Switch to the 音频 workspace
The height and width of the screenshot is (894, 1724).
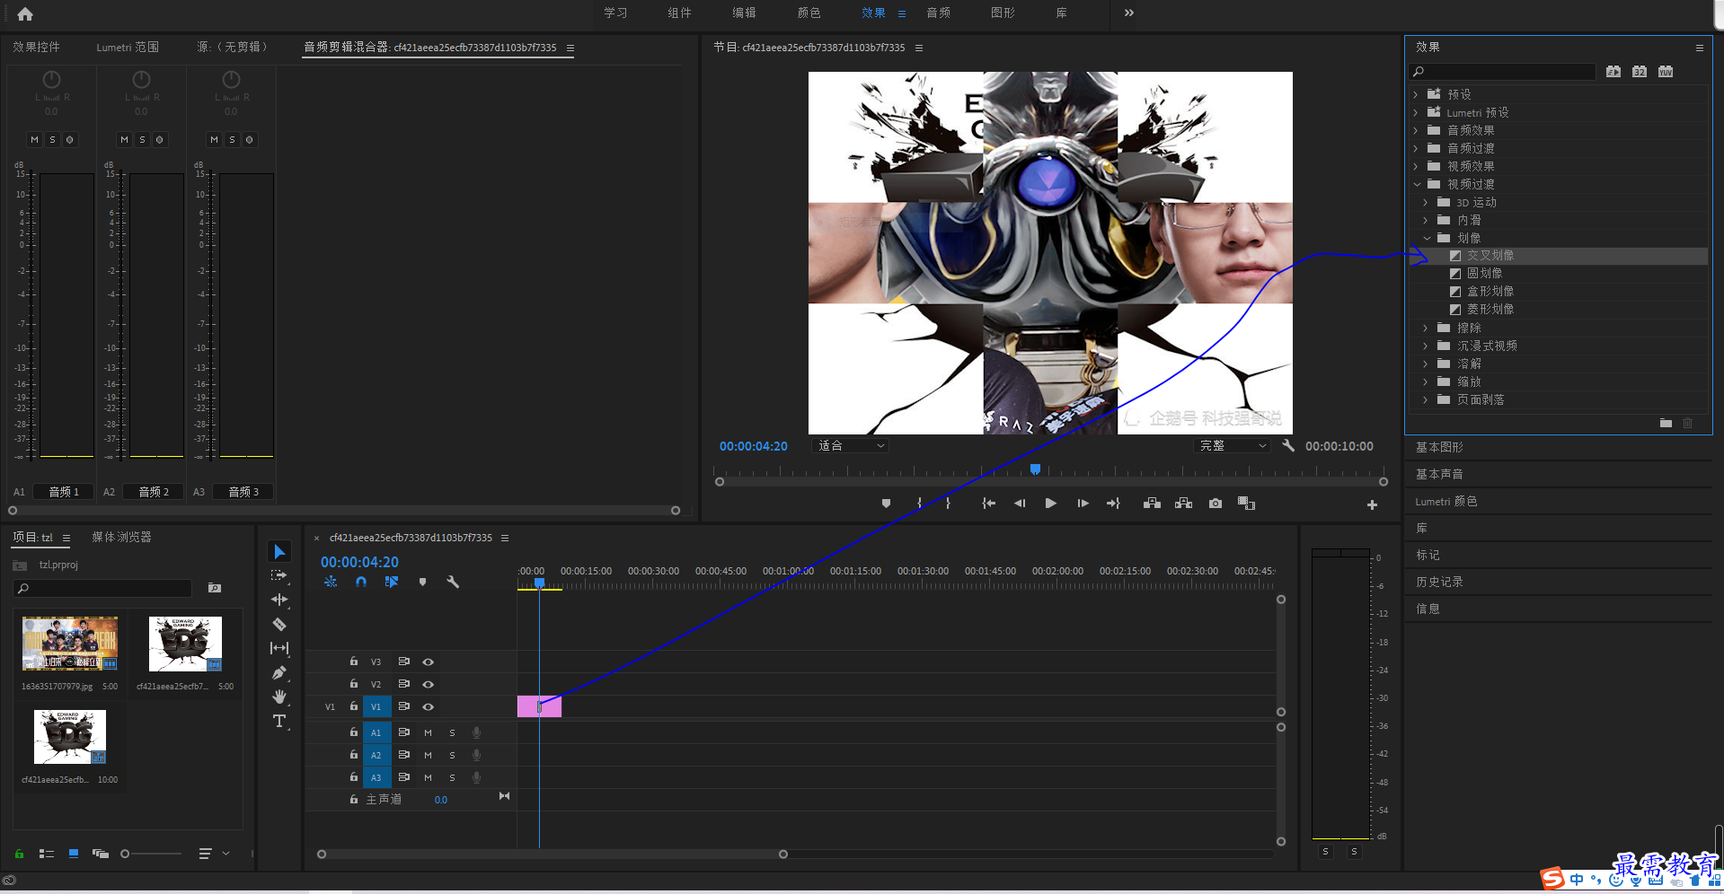tap(938, 13)
